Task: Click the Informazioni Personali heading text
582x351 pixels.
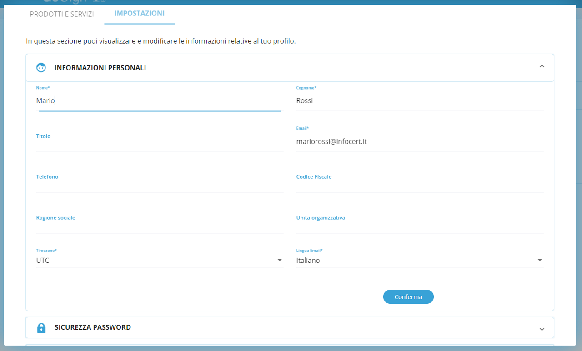Action: pyautogui.click(x=100, y=68)
